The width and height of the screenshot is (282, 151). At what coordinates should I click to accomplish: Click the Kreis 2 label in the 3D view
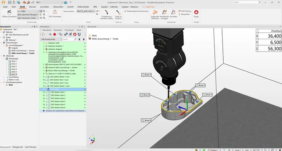pyautogui.click(x=207, y=95)
